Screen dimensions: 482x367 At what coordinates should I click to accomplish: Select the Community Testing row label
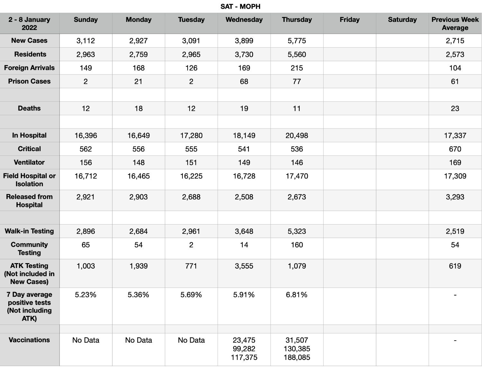coord(30,248)
